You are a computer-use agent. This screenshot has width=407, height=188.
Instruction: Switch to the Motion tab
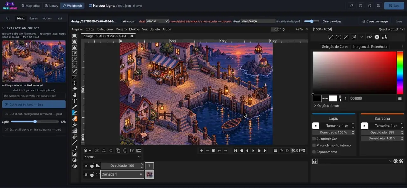tap(47, 18)
